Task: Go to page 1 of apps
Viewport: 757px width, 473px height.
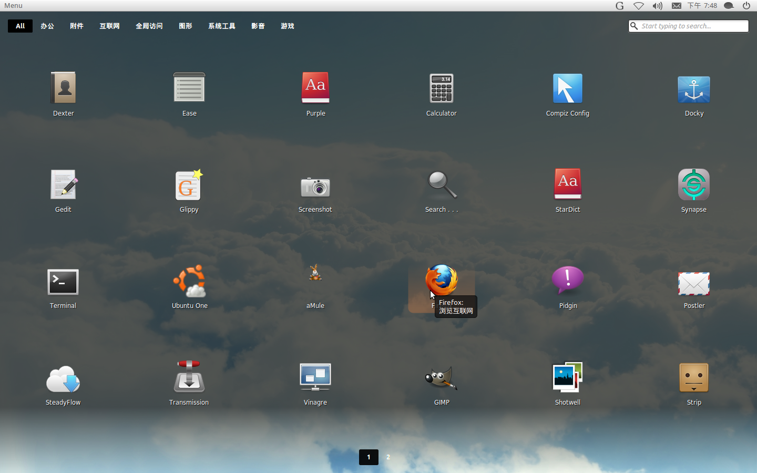Action: (369, 457)
